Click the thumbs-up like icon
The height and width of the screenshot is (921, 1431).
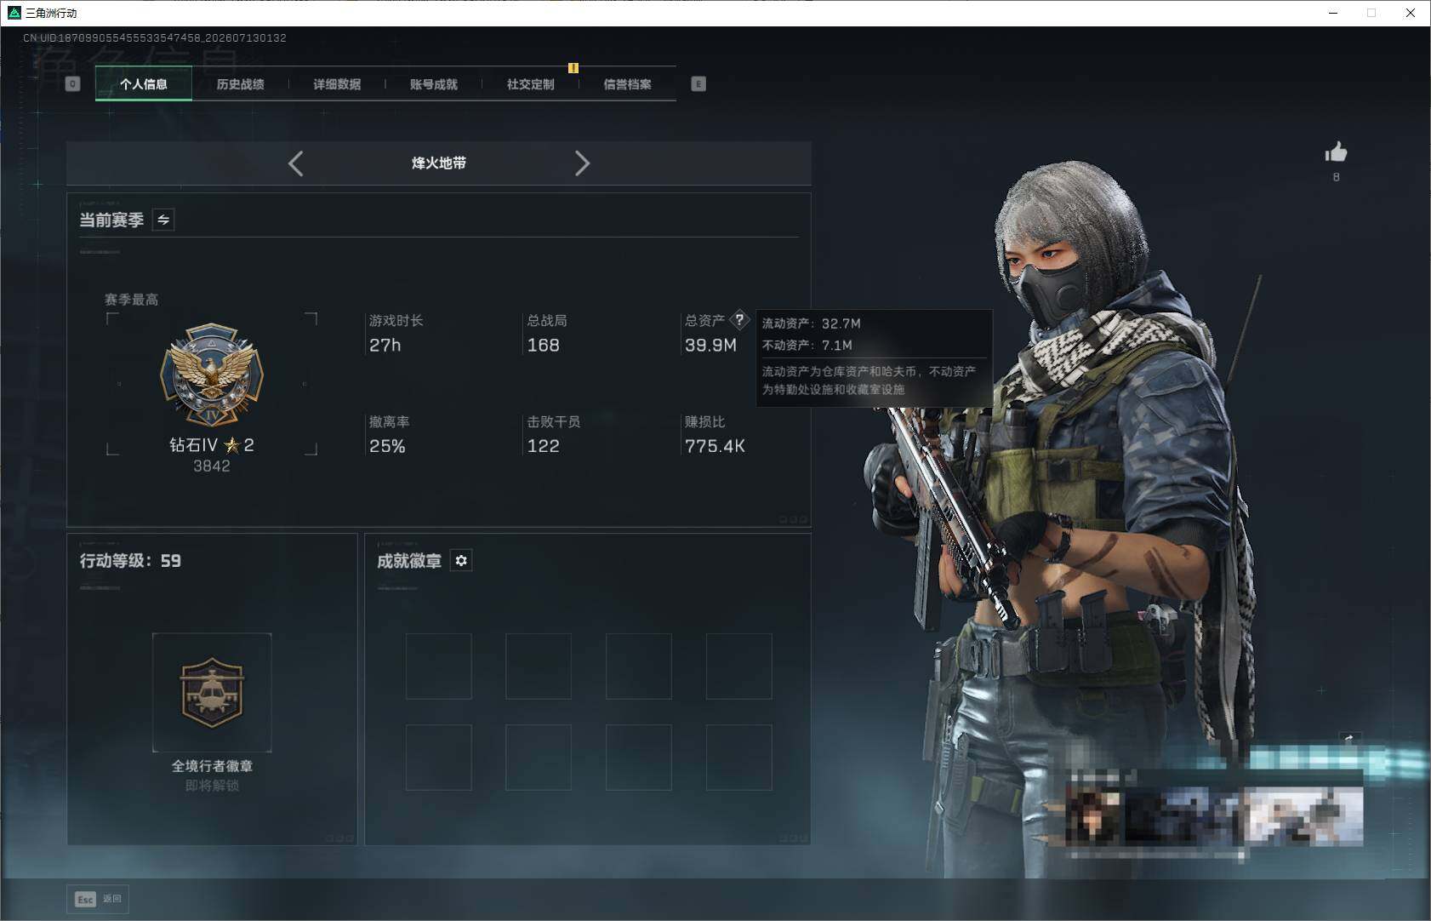pos(1336,152)
